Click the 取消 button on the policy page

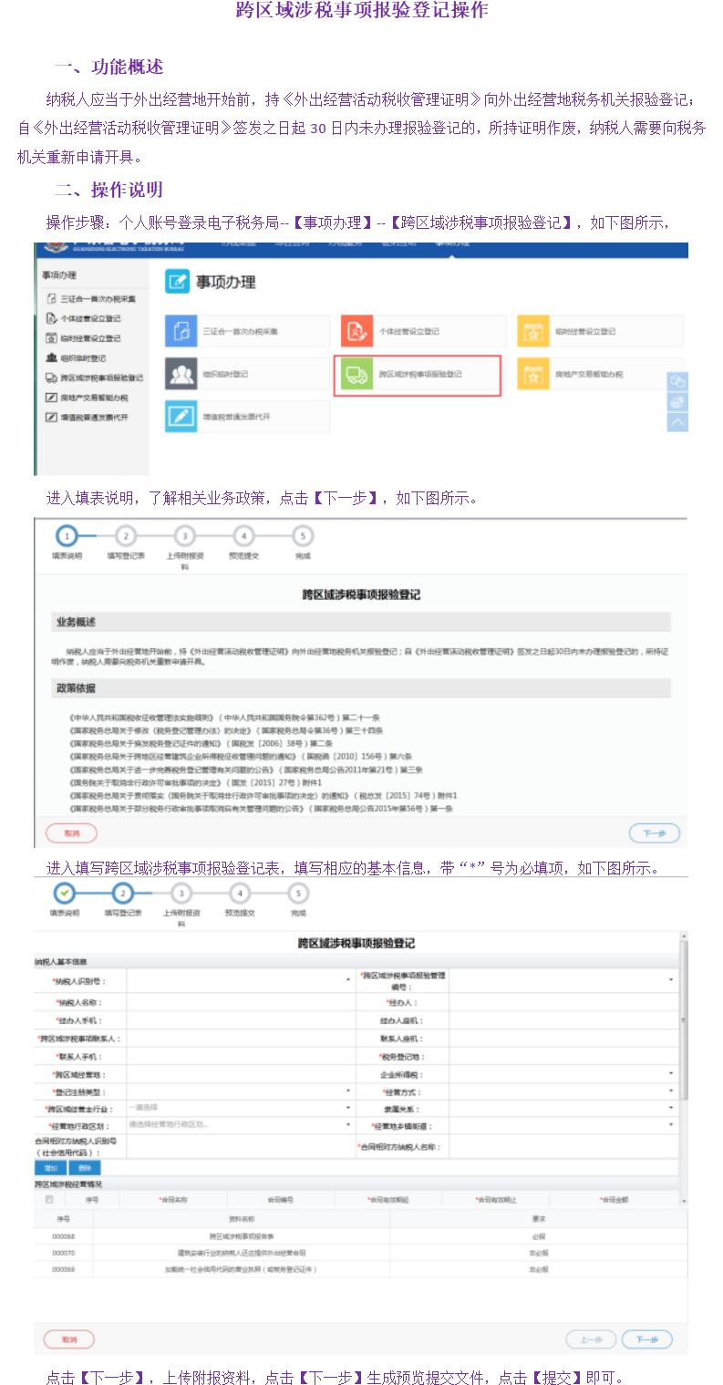coord(71,833)
